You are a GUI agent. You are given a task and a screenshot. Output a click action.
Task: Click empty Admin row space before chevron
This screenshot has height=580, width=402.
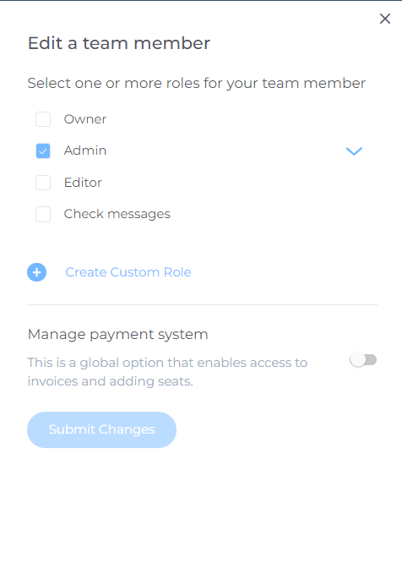click(225, 150)
